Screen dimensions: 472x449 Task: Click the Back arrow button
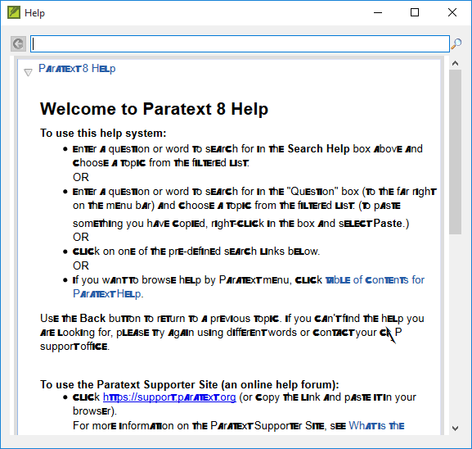click(18, 43)
